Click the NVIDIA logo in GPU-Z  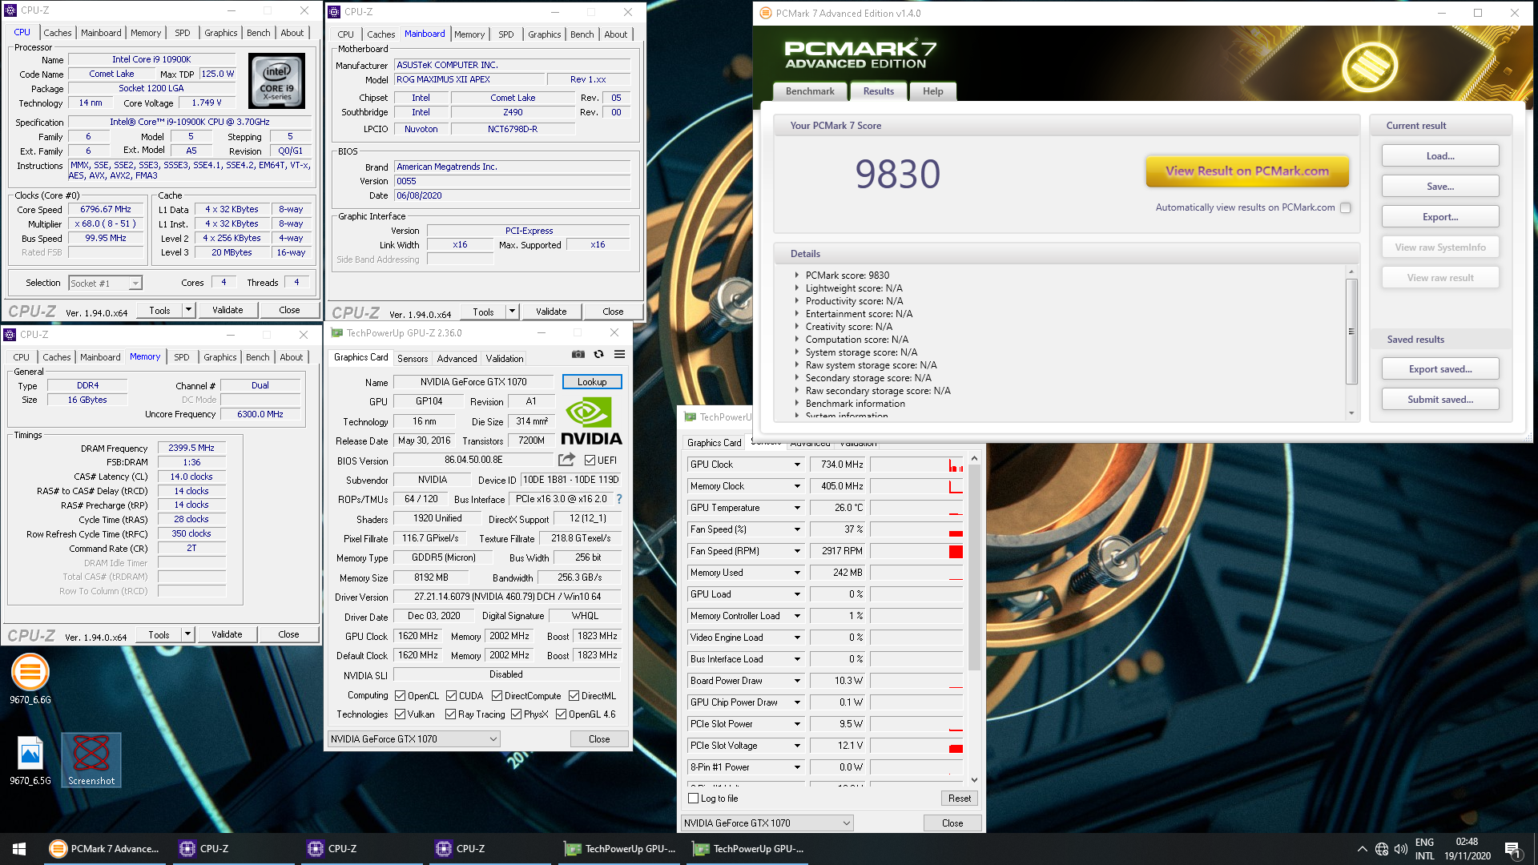591,421
